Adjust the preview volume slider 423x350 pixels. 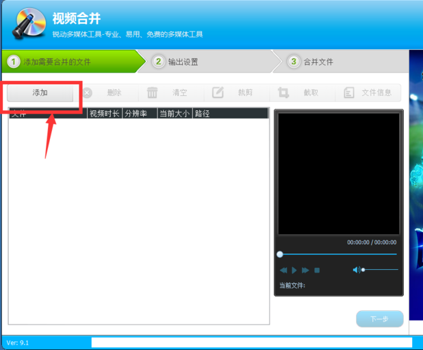point(381,270)
